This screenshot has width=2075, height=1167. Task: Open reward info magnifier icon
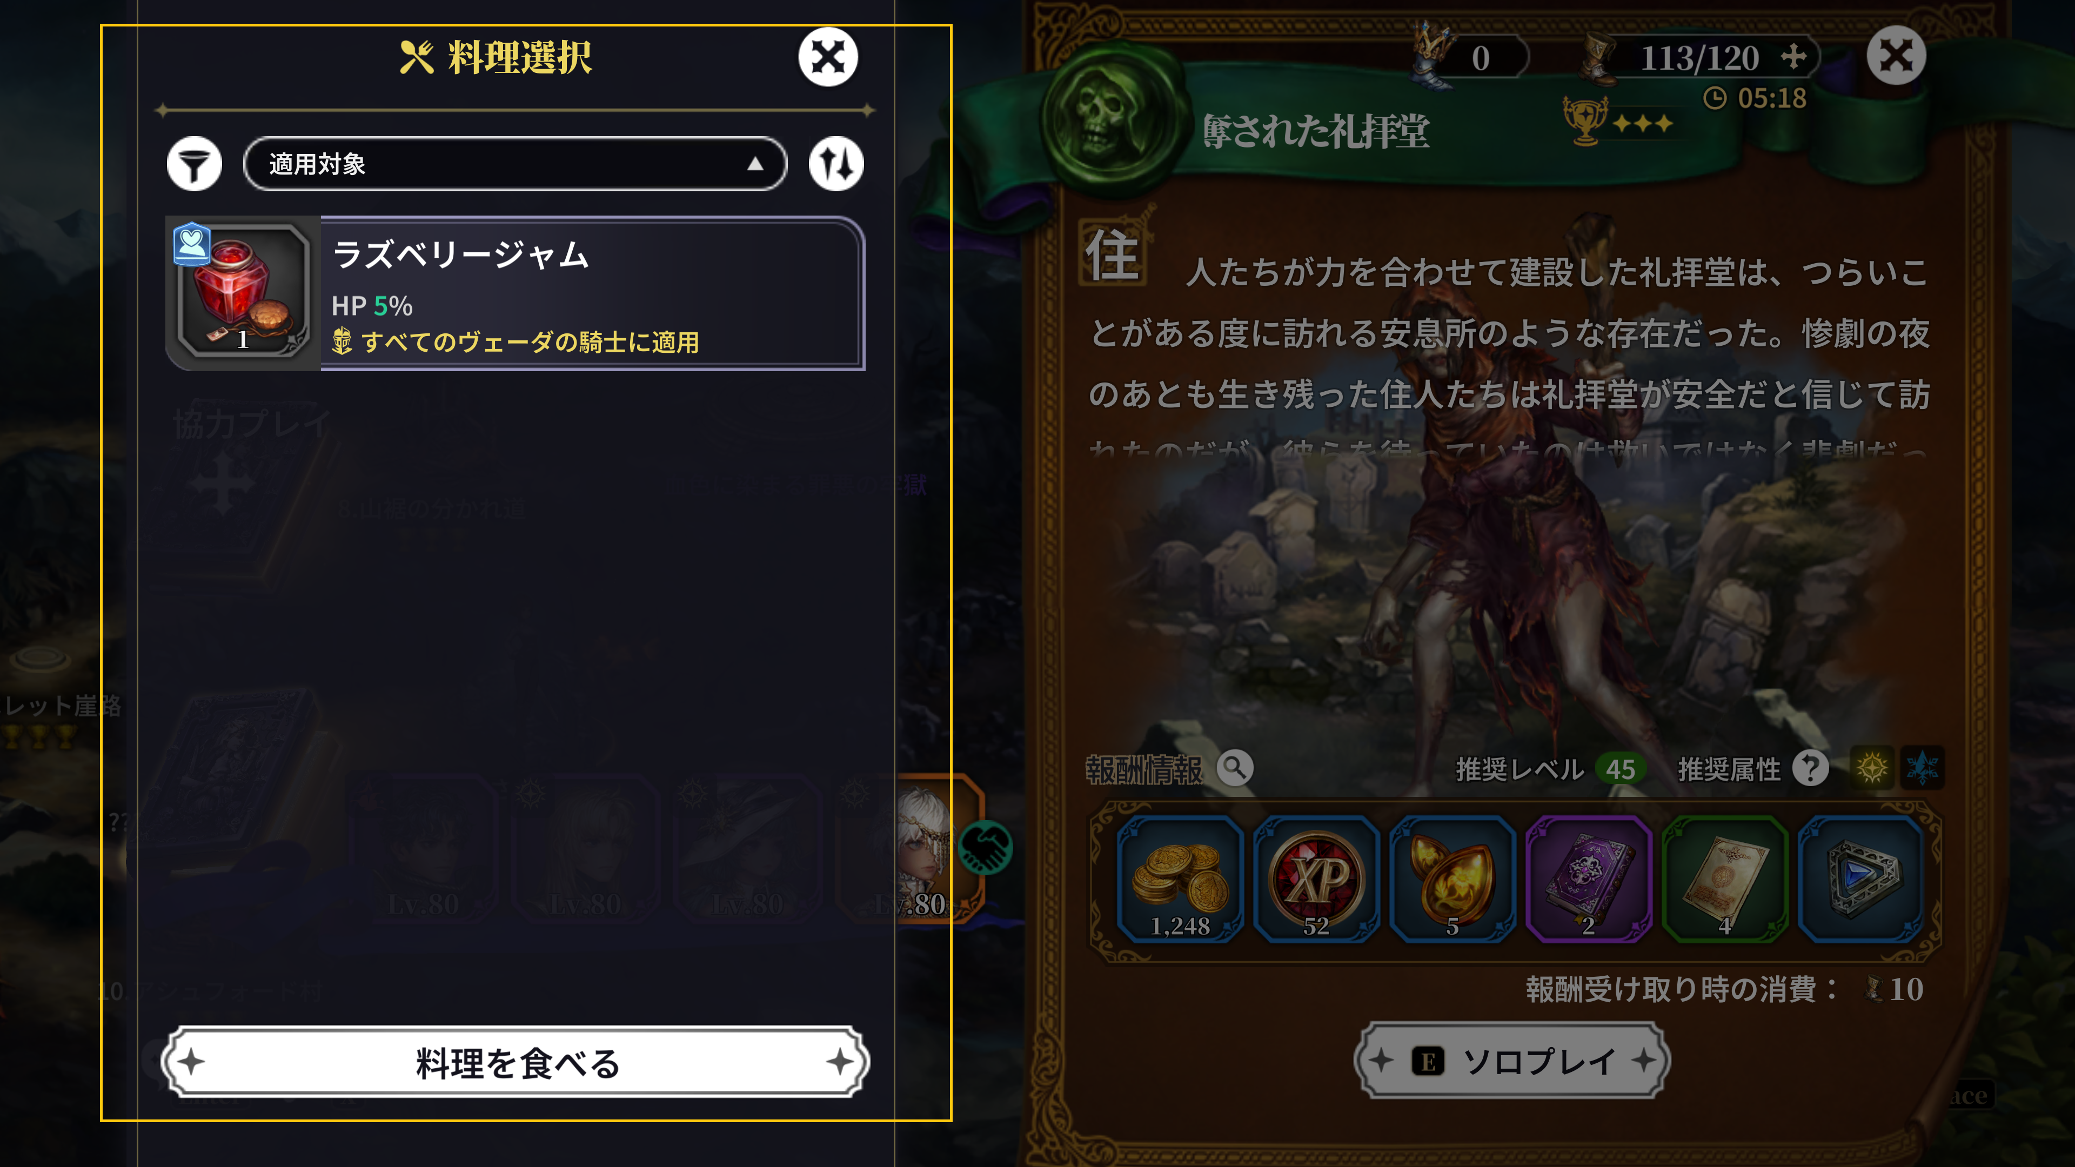coord(1235,768)
